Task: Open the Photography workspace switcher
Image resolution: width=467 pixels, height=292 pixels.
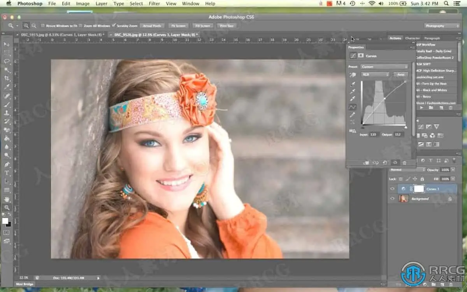Action: 442,26
